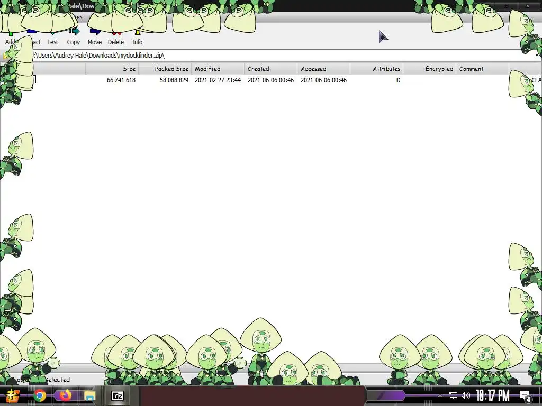Select the size value 66 741 618
This screenshot has height=406, width=542.
coord(121,80)
